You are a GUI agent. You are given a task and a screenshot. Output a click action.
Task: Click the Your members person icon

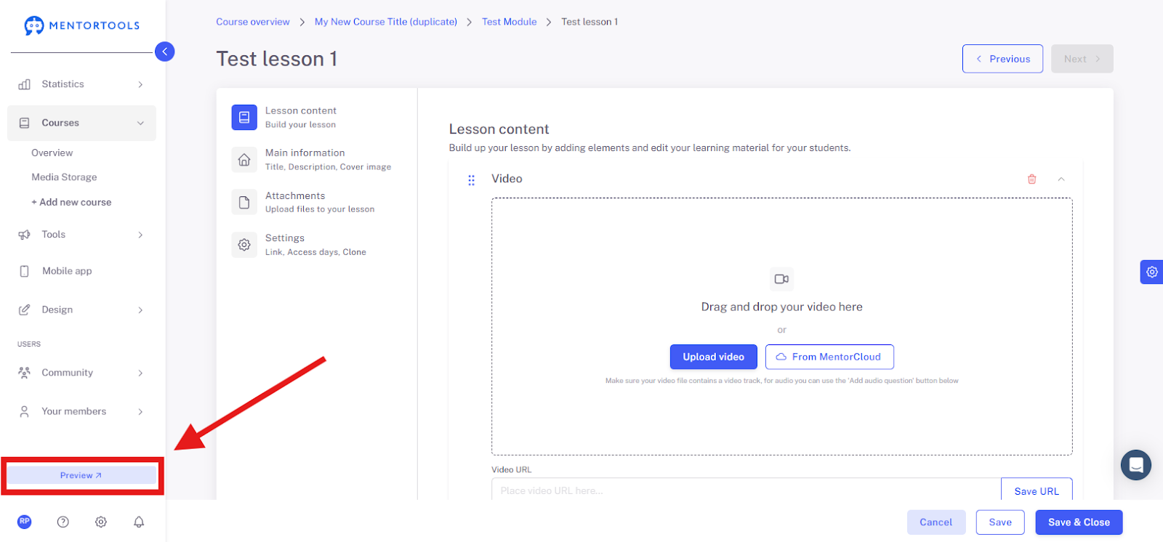coord(25,411)
